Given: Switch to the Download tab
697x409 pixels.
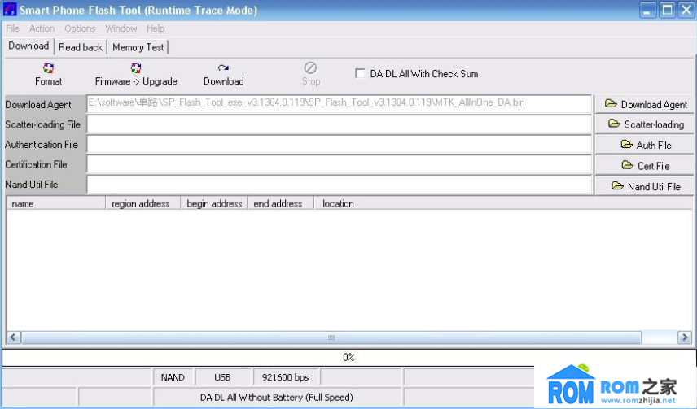Looking at the screenshot, I should 28,46.
